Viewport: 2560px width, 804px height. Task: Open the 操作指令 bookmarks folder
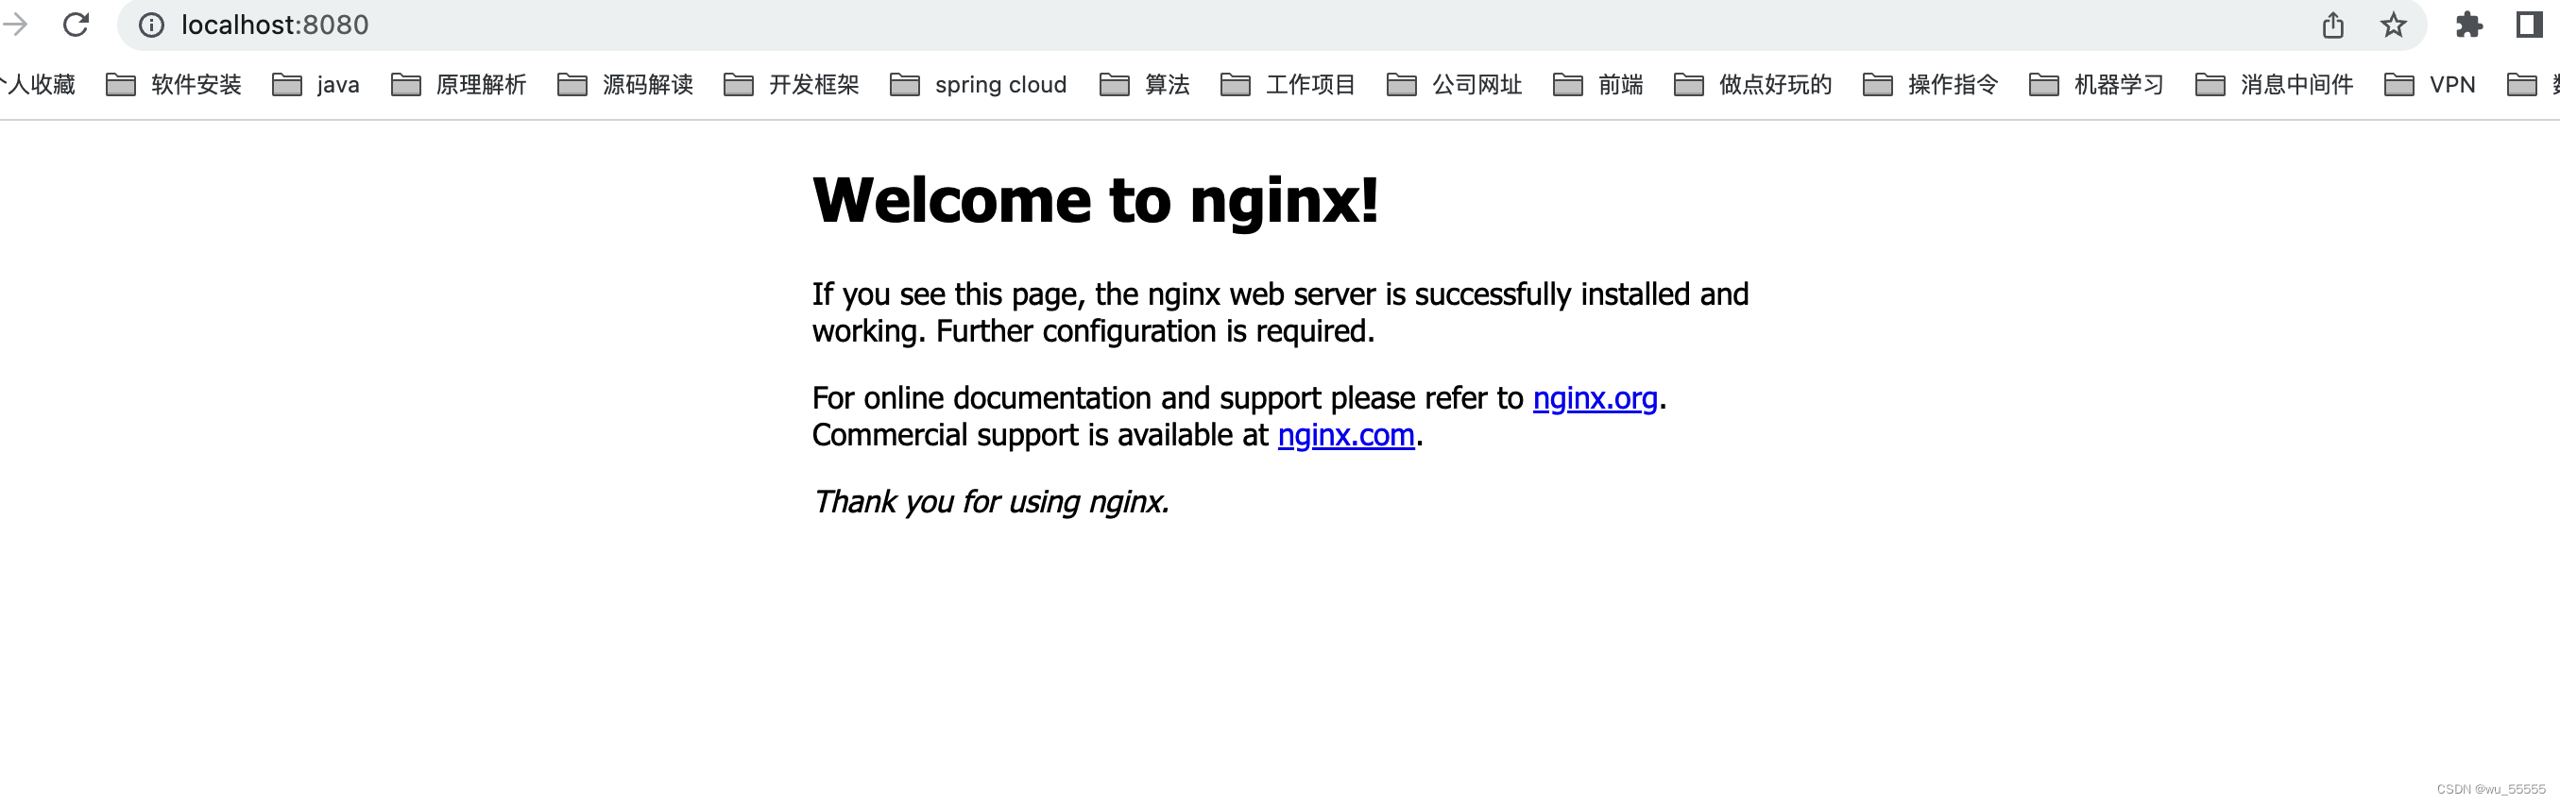pyautogui.click(x=1930, y=85)
